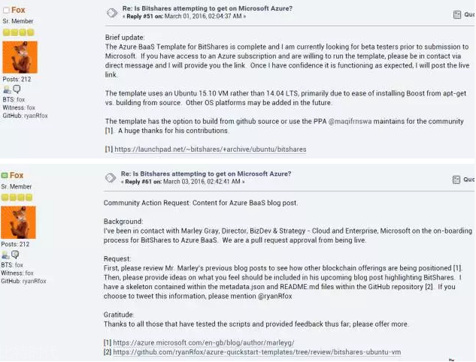Open Fox username link on second post
The image size is (476, 362).
[x=17, y=176]
